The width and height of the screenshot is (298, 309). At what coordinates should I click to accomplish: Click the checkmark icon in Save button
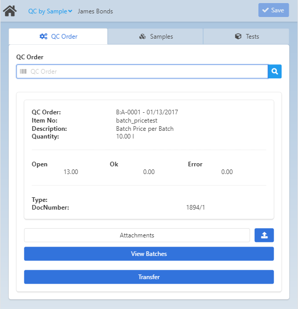pyautogui.click(x=266, y=10)
